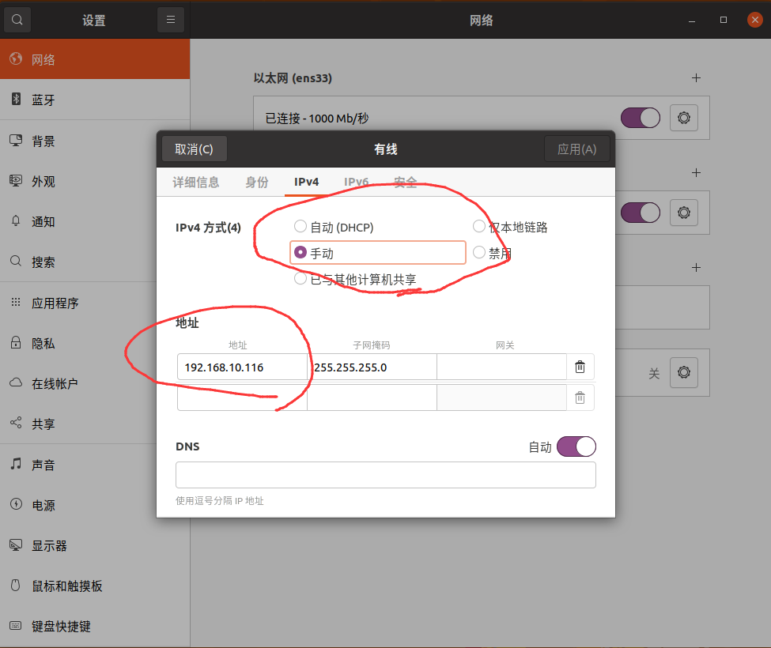Open the Power (电源) panel
The image size is (771, 648).
95,505
